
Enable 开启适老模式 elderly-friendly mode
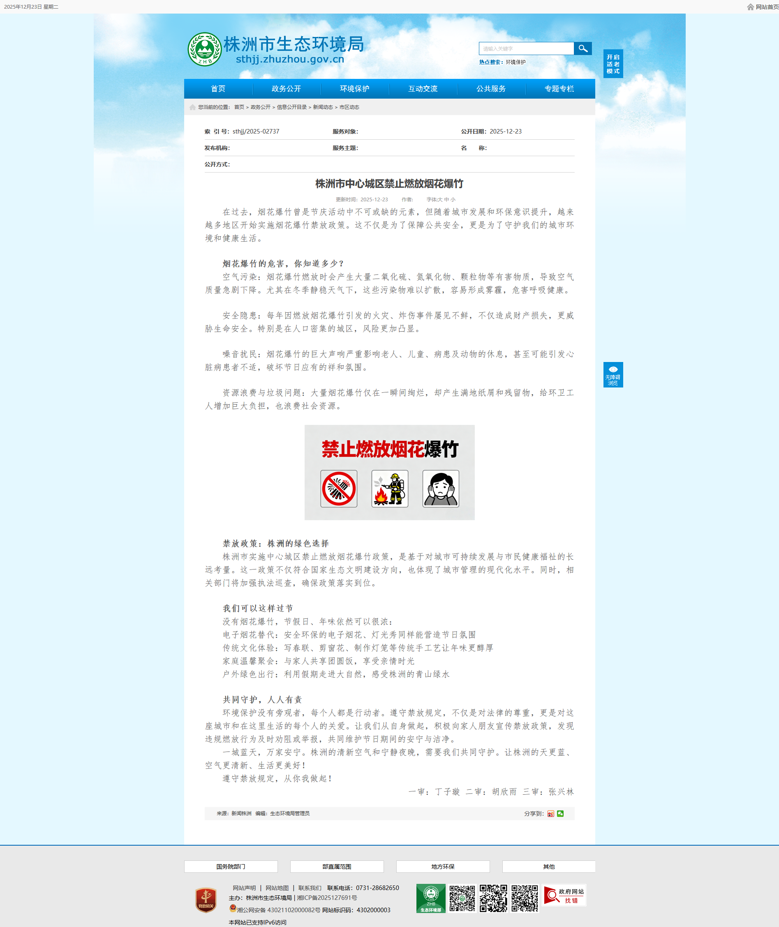(613, 64)
